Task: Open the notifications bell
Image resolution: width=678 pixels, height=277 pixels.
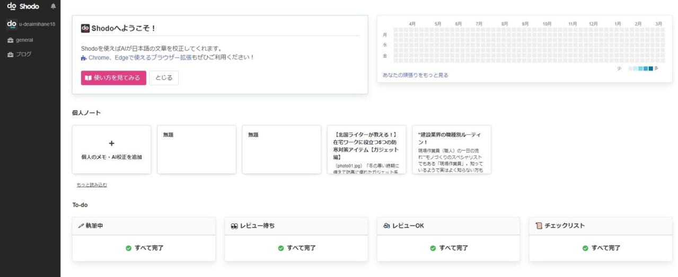Action: tap(52, 6)
